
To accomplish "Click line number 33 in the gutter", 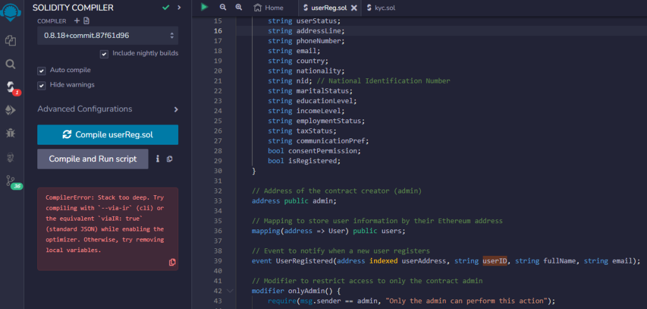I will tap(218, 201).
